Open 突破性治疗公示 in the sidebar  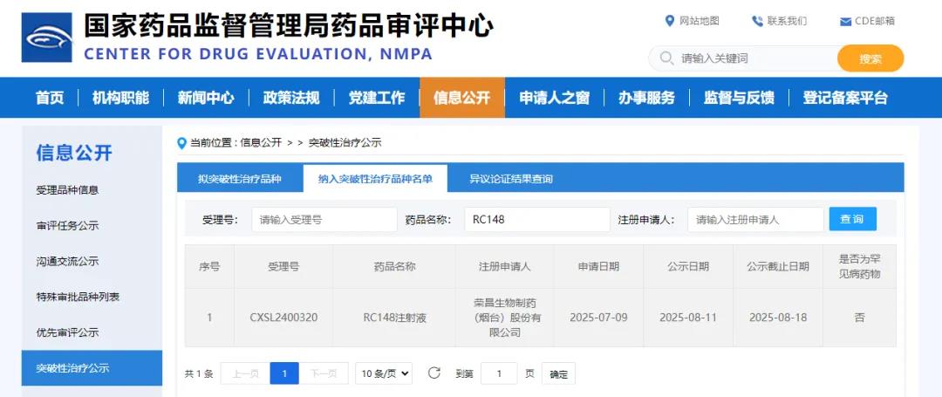[92, 368]
